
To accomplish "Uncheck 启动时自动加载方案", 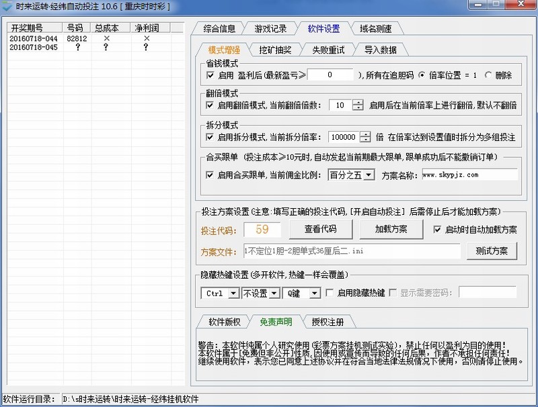I will pyautogui.click(x=438, y=230).
